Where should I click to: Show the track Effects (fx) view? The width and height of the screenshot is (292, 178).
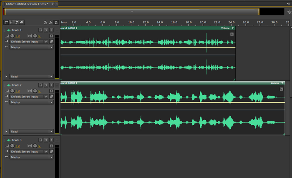(11, 22)
